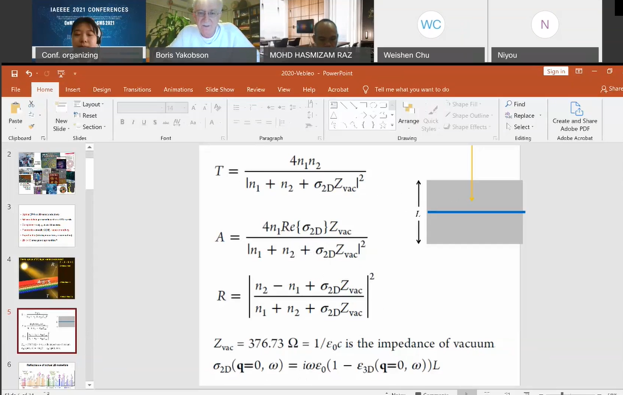
Task: Toggle Bold formatting
Action: coord(123,122)
